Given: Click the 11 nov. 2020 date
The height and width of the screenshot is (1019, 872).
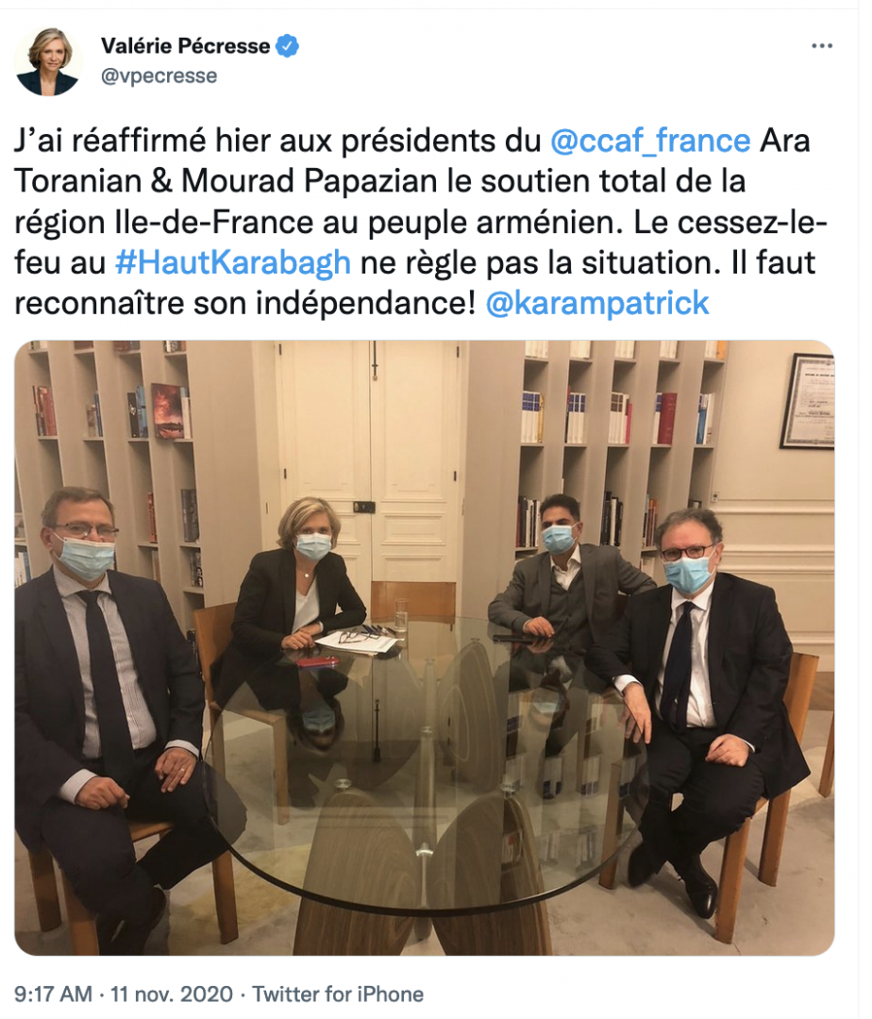Looking at the screenshot, I should coord(172,994).
